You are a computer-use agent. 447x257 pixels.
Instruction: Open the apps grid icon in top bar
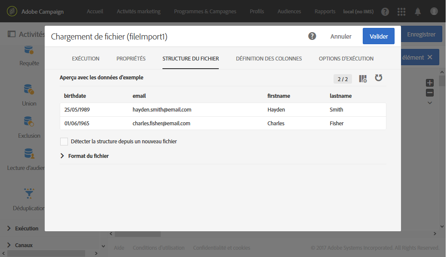[x=401, y=12]
